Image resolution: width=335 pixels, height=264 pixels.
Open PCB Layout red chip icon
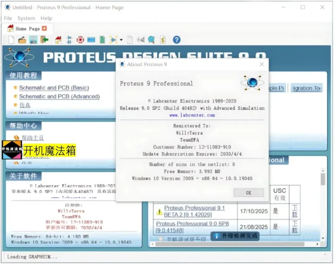pyautogui.click(x=80, y=40)
